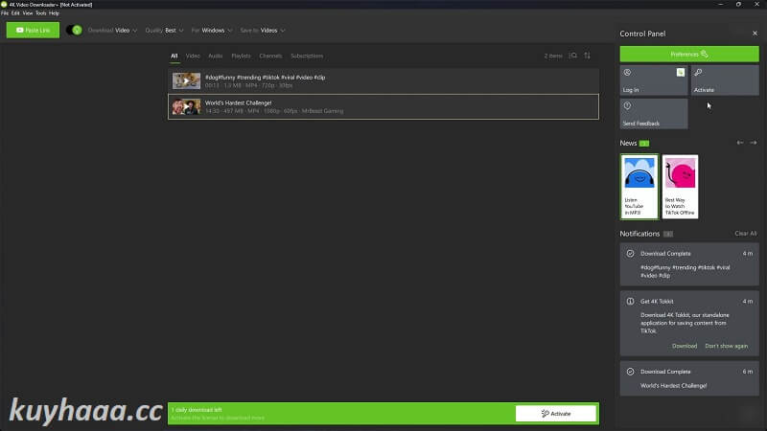Click the green badge on the Log In tile
Viewport: 767px width, 431px height.
point(681,73)
